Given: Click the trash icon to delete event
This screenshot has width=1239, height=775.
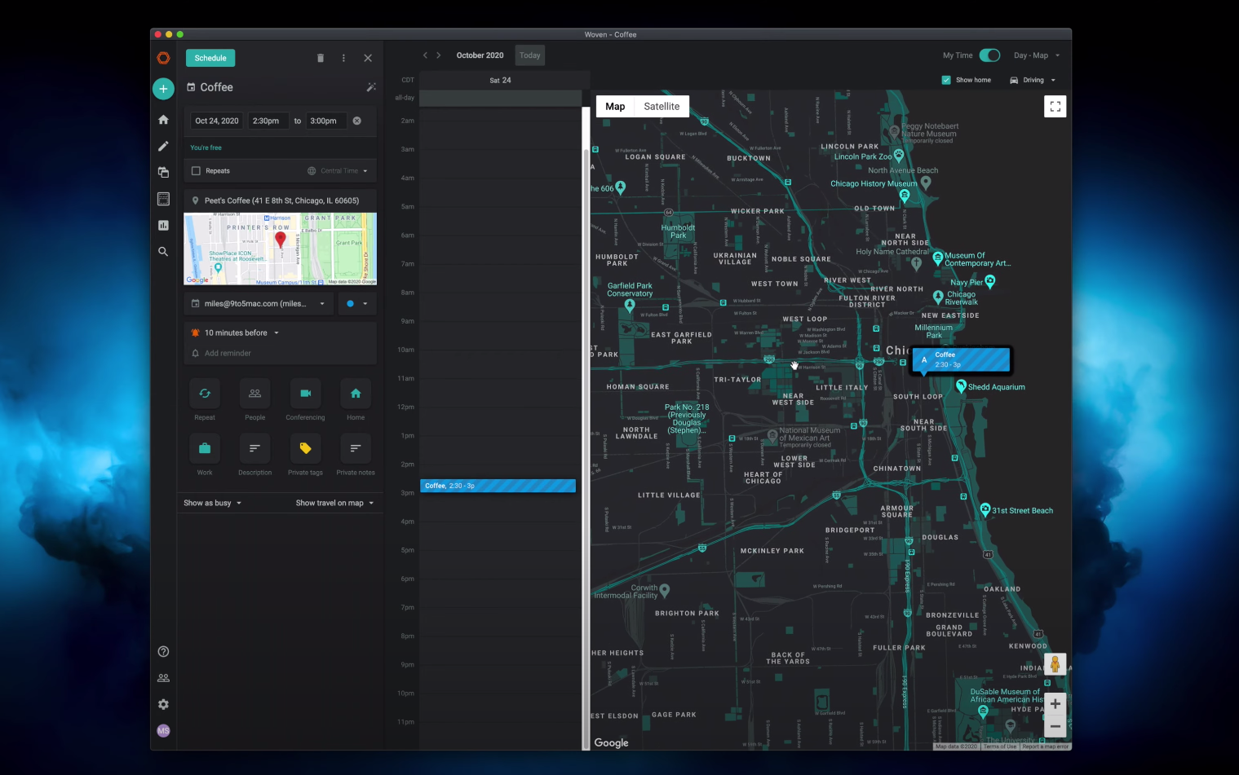Looking at the screenshot, I should point(320,58).
